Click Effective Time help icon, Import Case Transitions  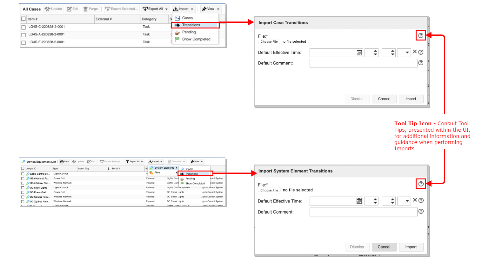[421, 52]
